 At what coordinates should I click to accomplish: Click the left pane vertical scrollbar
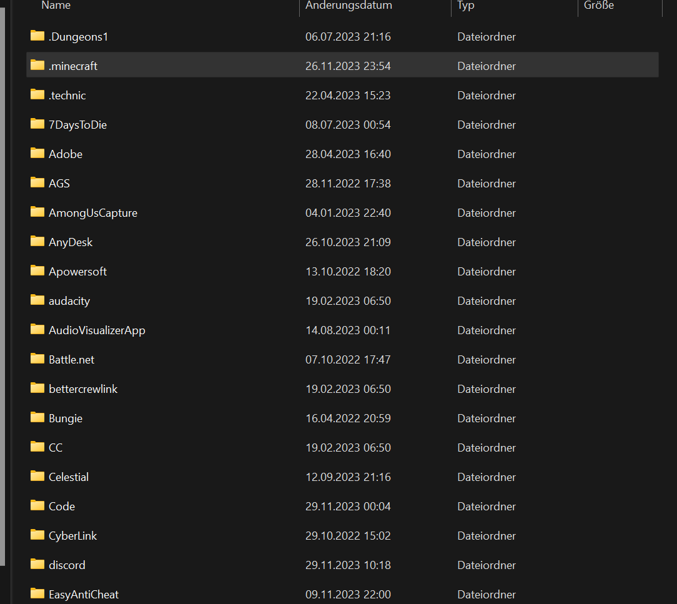[x=2, y=281]
